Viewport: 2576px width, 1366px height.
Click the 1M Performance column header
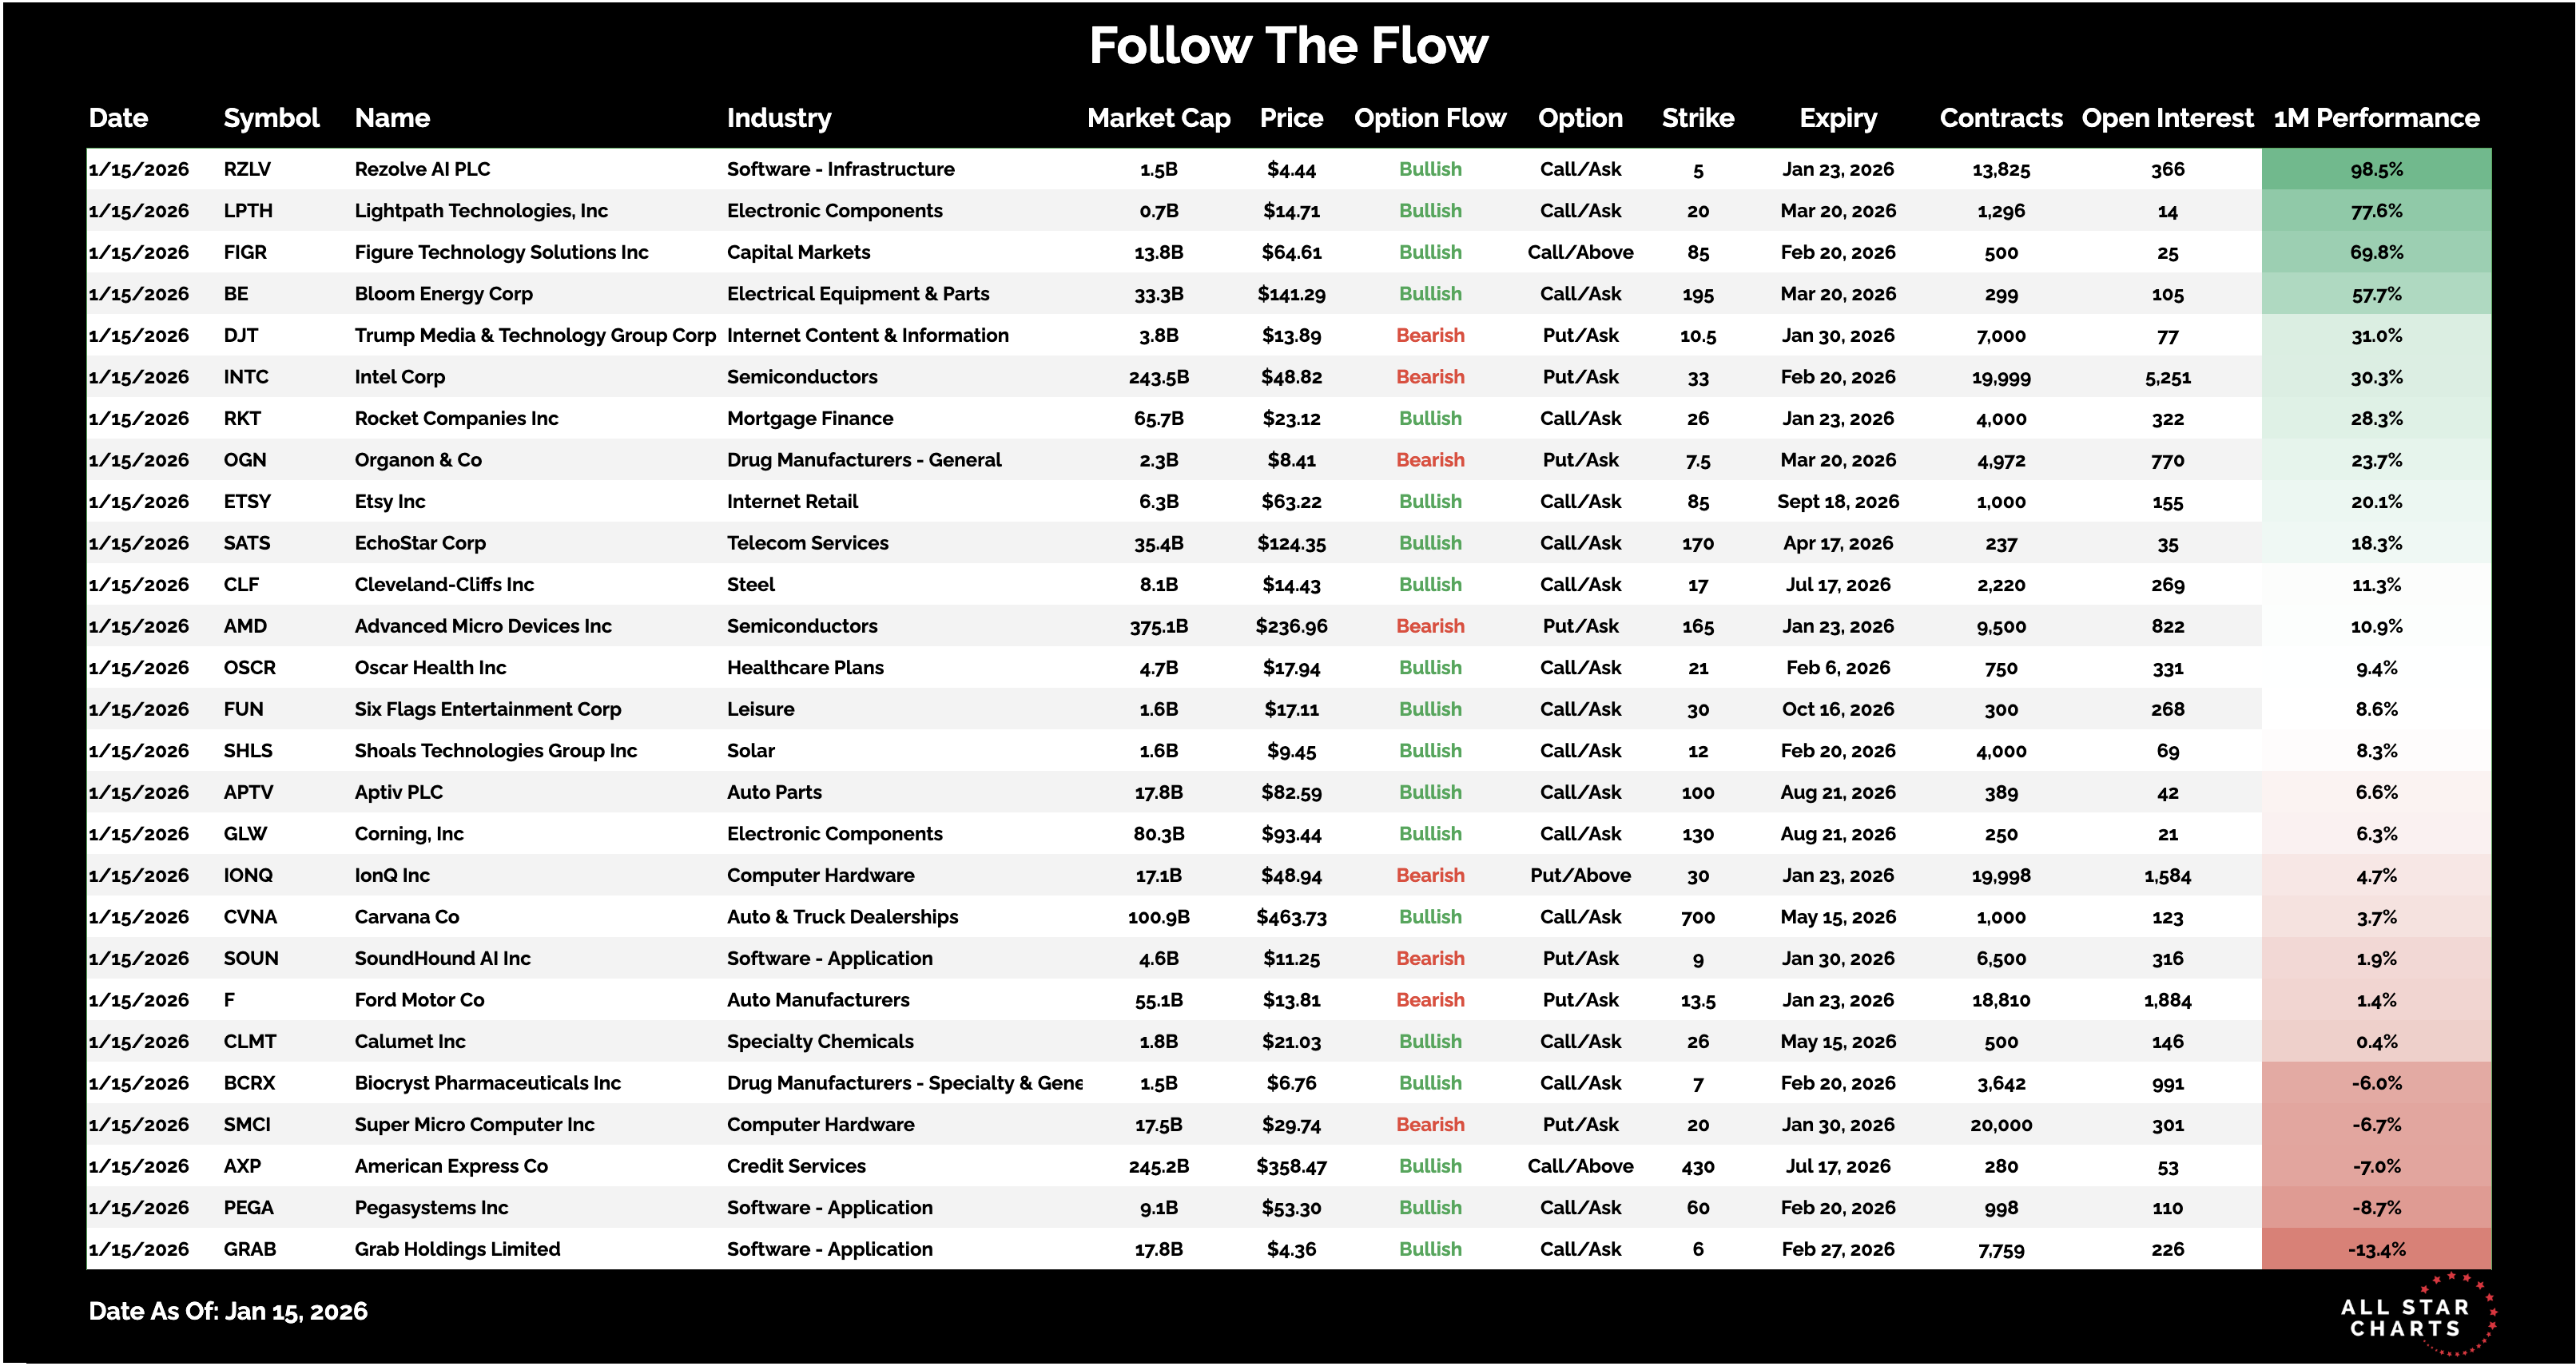[2376, 118]
